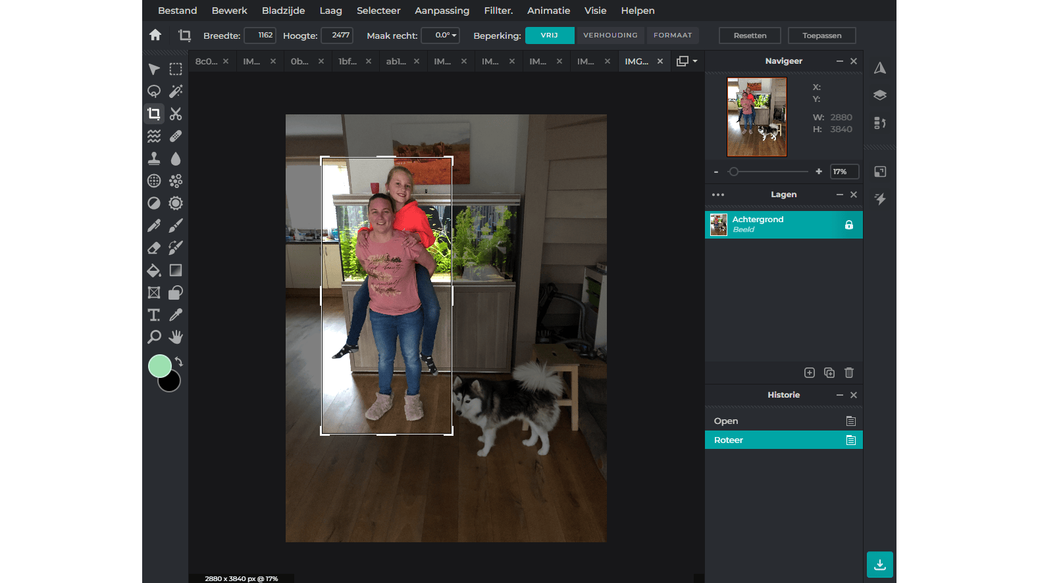Toggle lock on Achtergrond layer

click(x=849, y=225)
